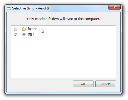Viewport: 128px width, 100px height.
Task: Dismiss the dialog with Cancel
Action: pyautogui.click(x=106, y=84)
